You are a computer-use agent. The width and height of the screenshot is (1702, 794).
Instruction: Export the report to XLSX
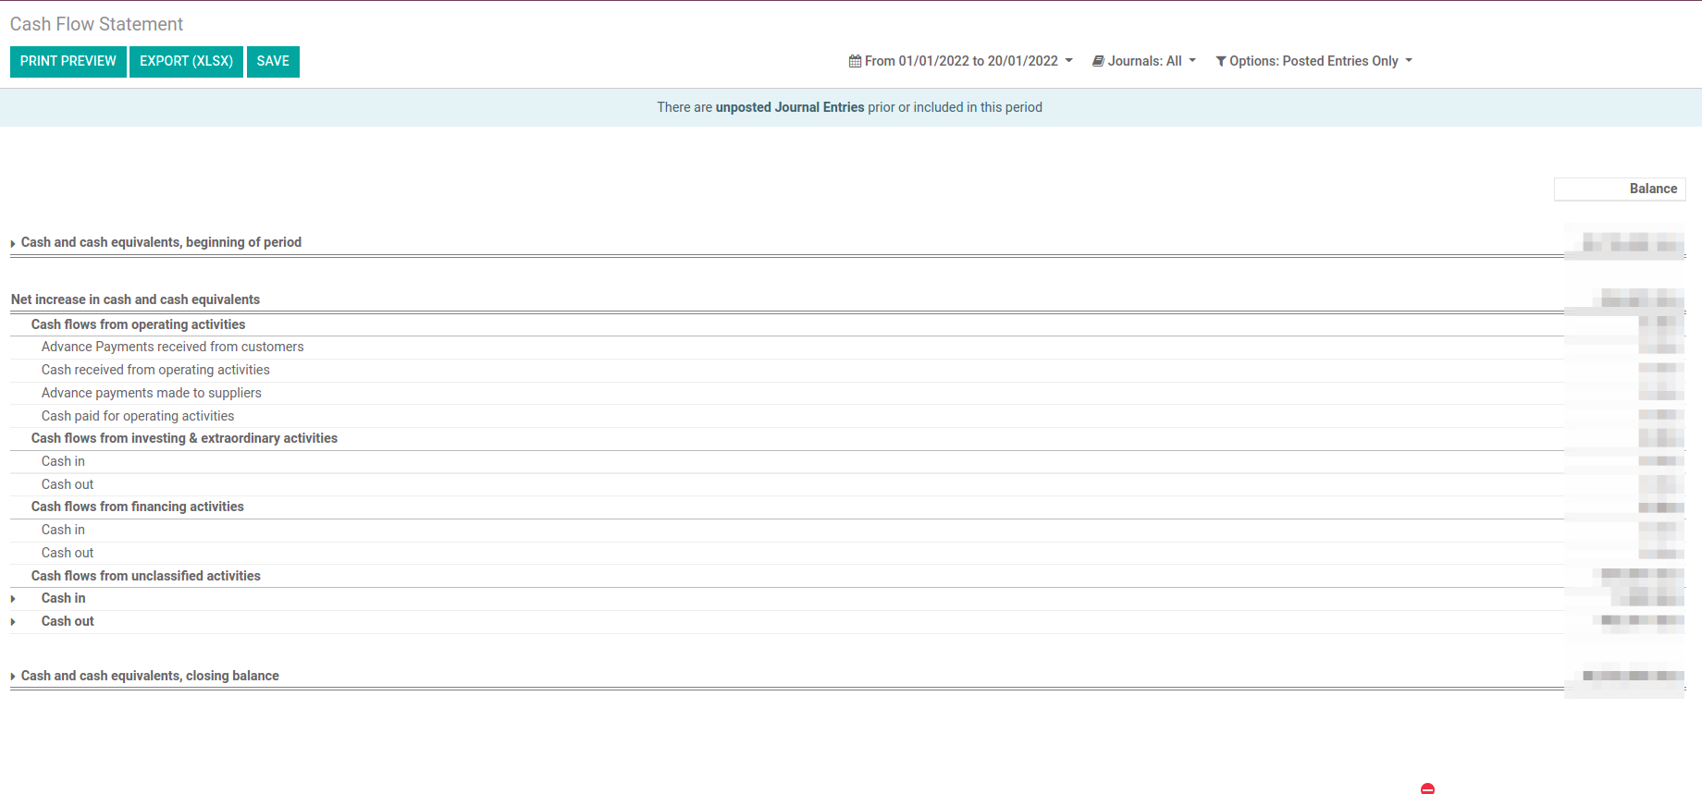(x=186, y=61)
